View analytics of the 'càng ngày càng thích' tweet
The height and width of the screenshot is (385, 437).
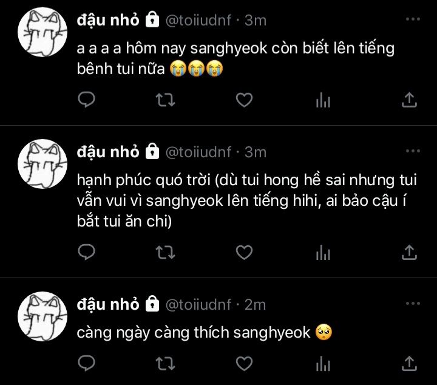tap(323, 363)
